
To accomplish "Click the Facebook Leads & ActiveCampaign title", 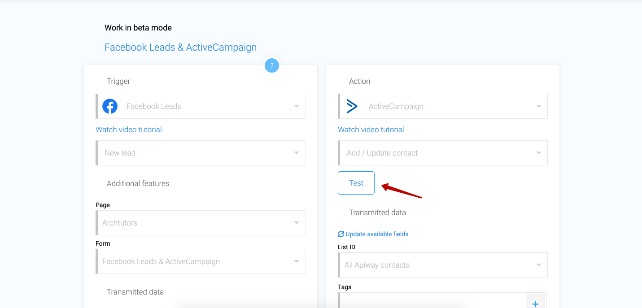I will [x=180, y=48].
